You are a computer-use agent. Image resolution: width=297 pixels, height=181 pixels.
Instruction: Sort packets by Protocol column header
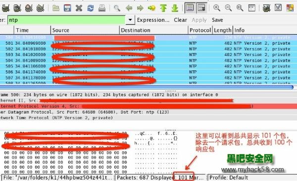pyautogui.click(x=200, y=30)
